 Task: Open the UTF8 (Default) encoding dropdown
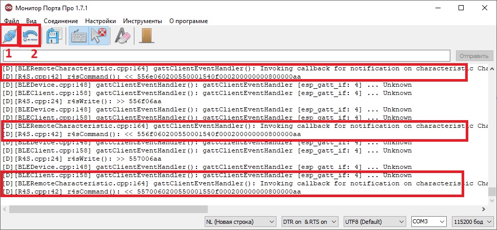click(375, 222)
